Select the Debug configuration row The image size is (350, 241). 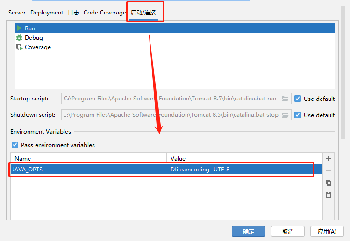pos(175,38)
